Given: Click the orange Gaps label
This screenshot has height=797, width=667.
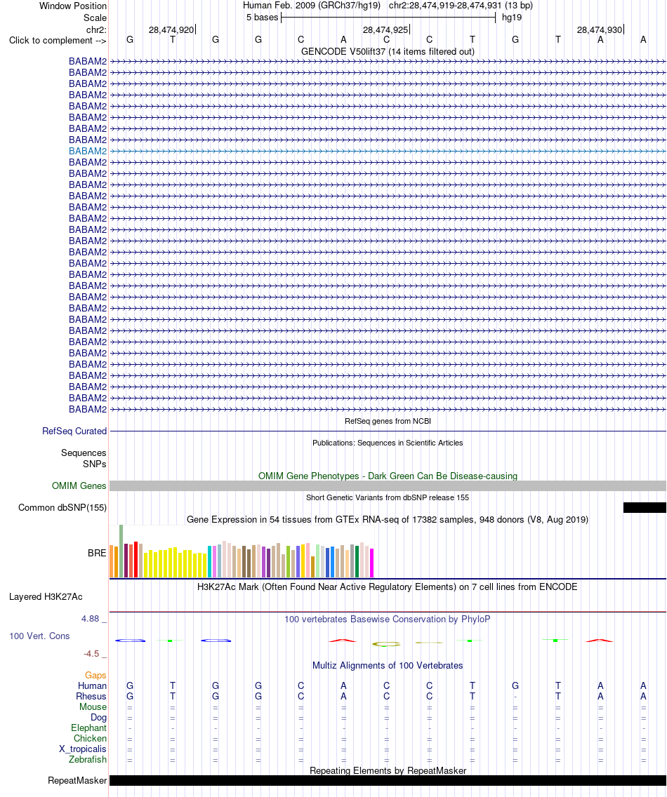Looking at the screenshot, I should (x=95, y=675).
